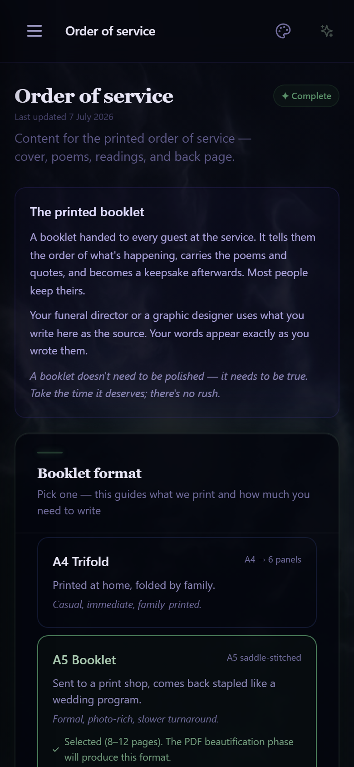
Task: Click the Last updated 7 July 2026 text
Action: point(64,117)
